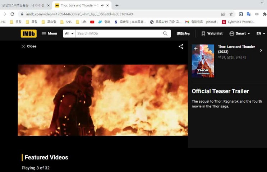The width and height of the screenshot is (267, 172).
Task: Close the video player
Action: tap(29, 46)
